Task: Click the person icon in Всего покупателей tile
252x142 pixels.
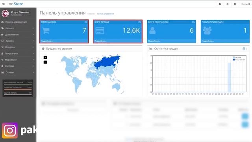Action: click(x=152, y=30)
